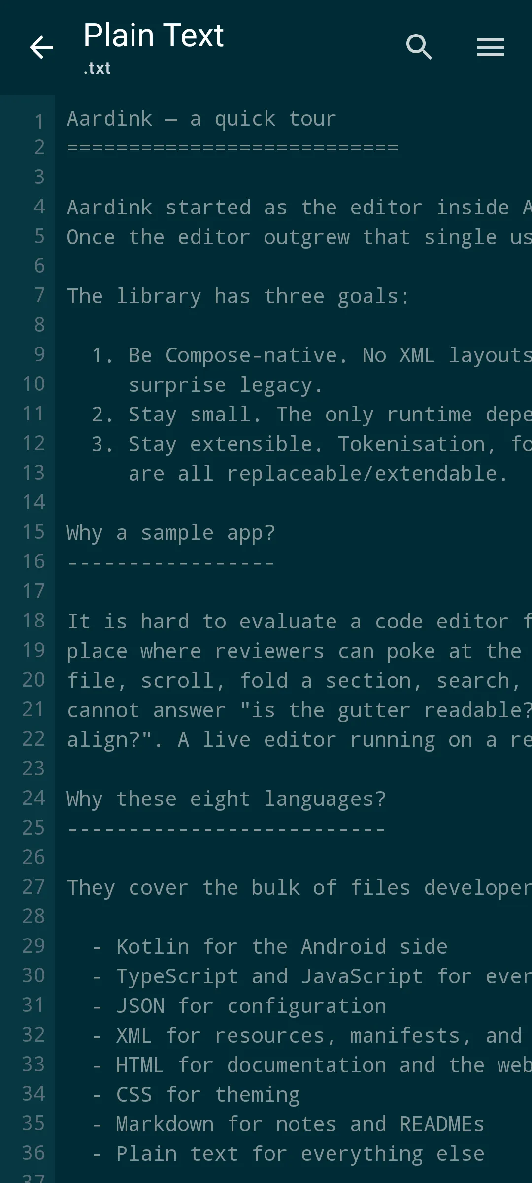Click gutter line number 12
532x1183 pixels.
(x=33, y=443)
